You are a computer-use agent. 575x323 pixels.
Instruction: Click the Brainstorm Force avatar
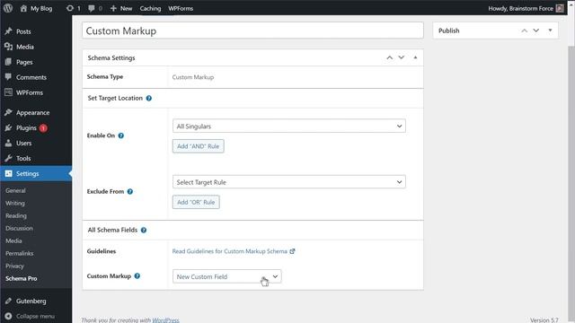560,8
